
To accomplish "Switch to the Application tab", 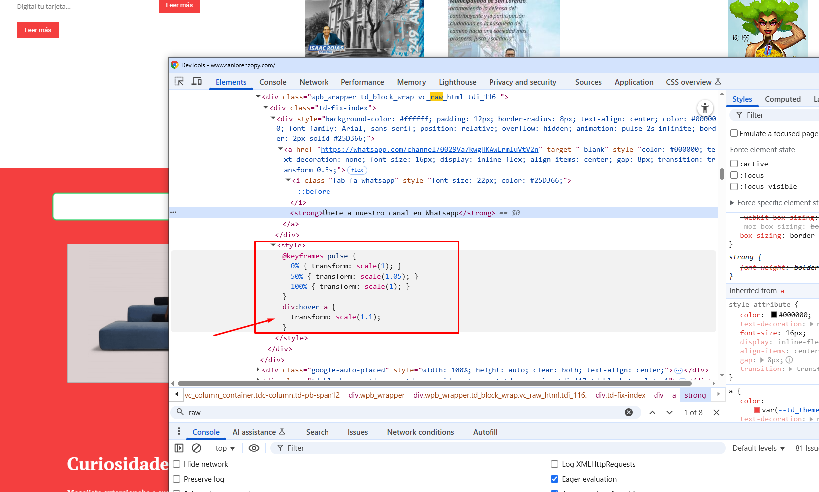I will (634, 82).
